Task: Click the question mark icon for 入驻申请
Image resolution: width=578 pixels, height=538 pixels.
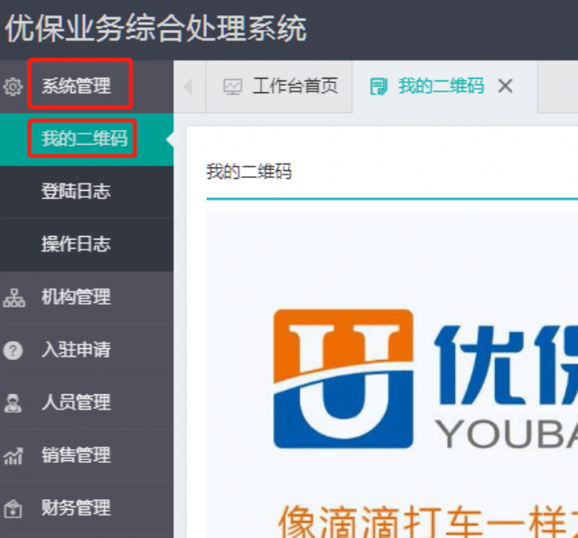Action: (x=14, y=350)
